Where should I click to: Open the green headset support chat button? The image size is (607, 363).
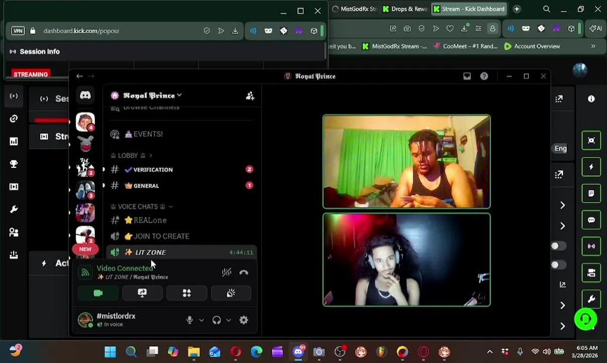coord(585,320)
